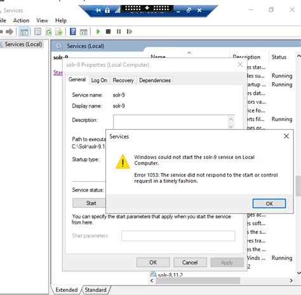Click the Apply button in Properties
The width and height of the screenshot is (301, 295).
227,263
